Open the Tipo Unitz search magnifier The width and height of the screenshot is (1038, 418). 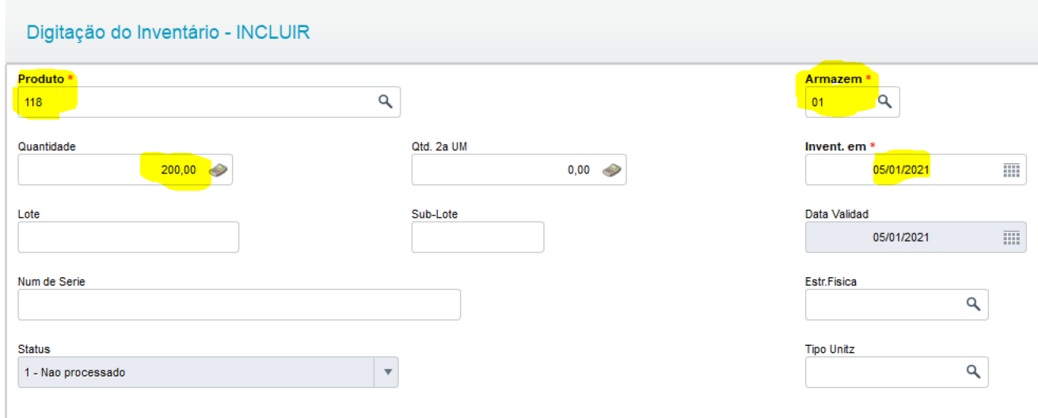coord(973,371)
